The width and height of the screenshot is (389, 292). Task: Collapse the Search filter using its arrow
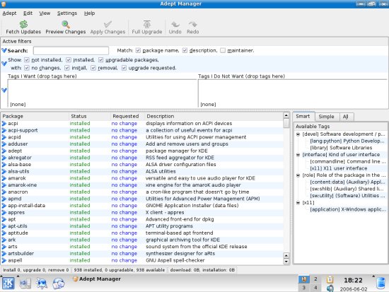point(4,51)
